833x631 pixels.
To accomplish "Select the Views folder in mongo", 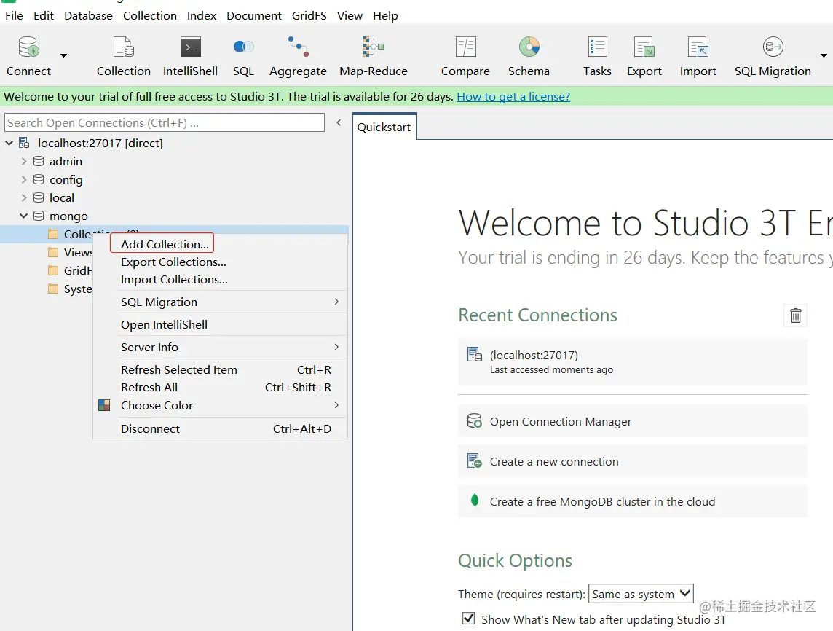I will click(x=70, y=253).
